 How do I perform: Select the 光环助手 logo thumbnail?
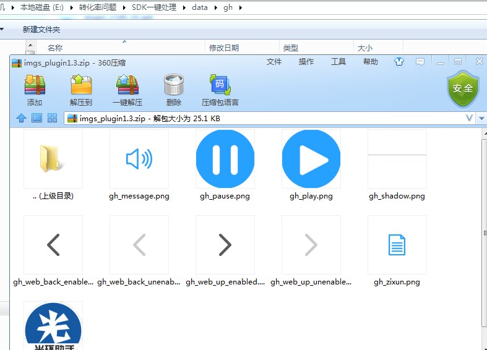tap(53, 326)
